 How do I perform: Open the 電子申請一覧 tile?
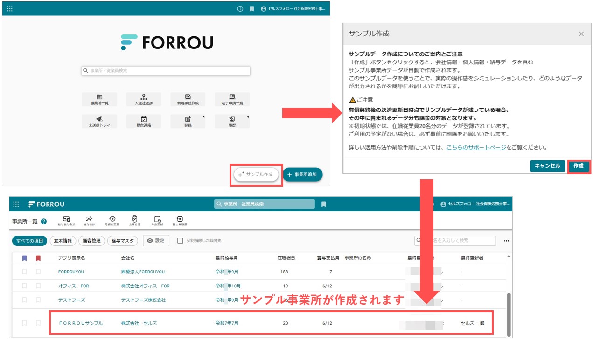[x=232, y=99]
